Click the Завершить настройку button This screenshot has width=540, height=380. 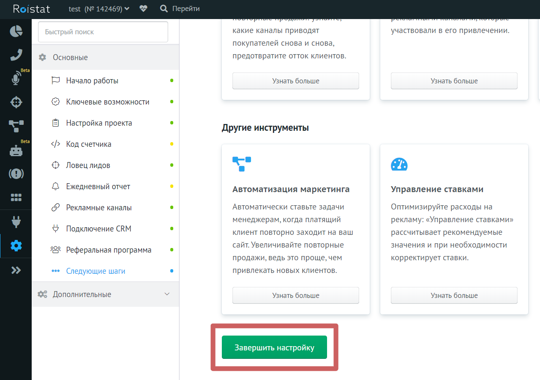tap(274, 347)
